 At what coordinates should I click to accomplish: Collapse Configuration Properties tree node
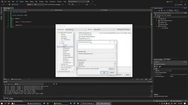click(x=58, y=33)
